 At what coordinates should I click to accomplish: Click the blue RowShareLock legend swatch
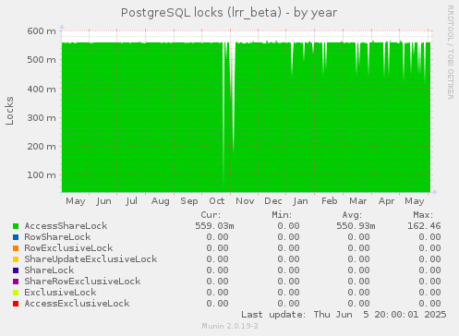click(16, 237)
